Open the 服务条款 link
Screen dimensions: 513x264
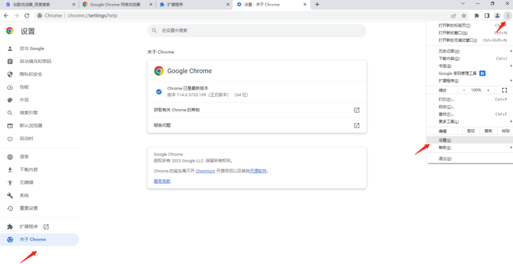(x=162, y=181)
